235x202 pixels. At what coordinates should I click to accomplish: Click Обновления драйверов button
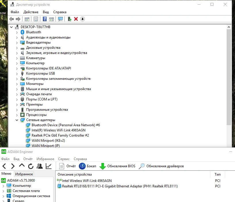click(161, 166)
